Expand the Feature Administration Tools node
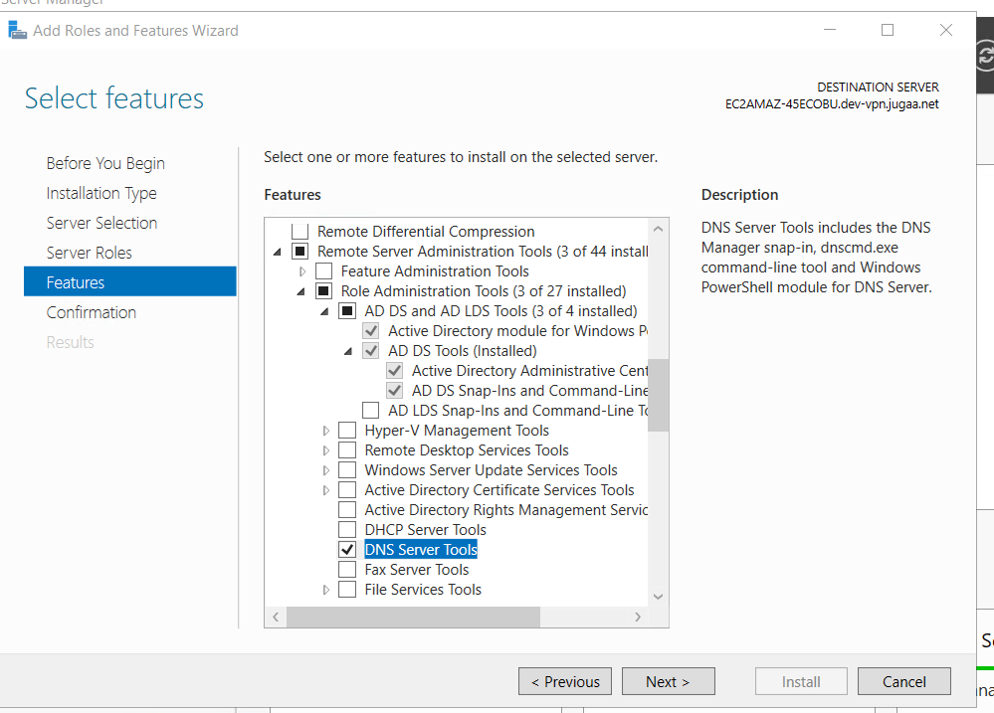994x713 pixels. point(302,271)
